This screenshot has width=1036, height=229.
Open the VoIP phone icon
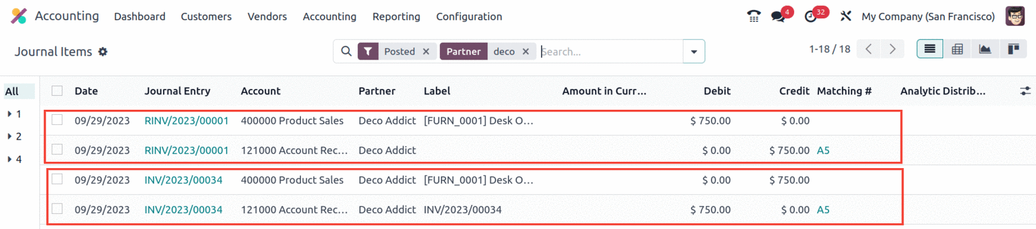(753, 16)
